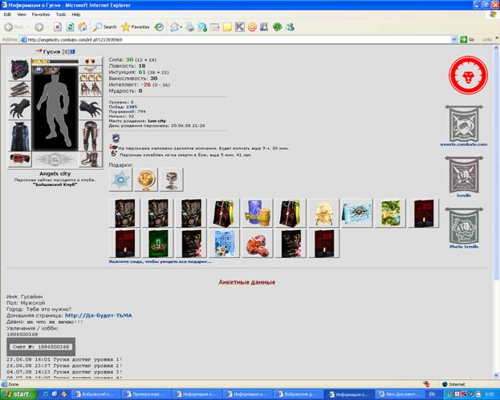Click the golden egg gift thumbnail
Screen dimensions: 500x400
pos(323,213)
